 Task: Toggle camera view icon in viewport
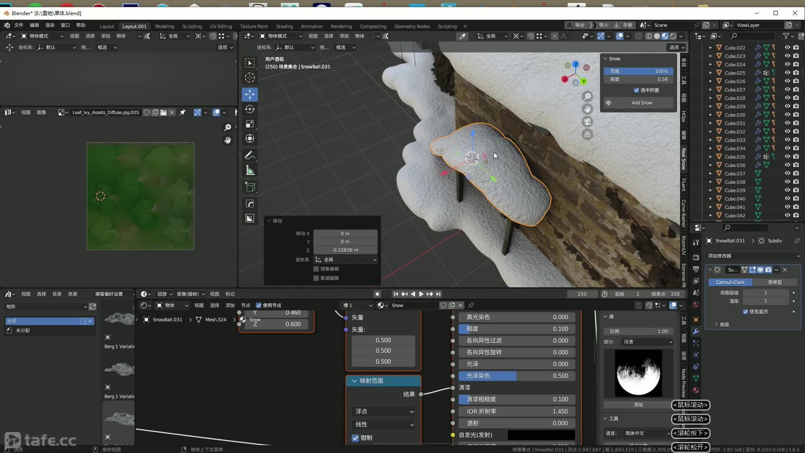tap(587, 122)
